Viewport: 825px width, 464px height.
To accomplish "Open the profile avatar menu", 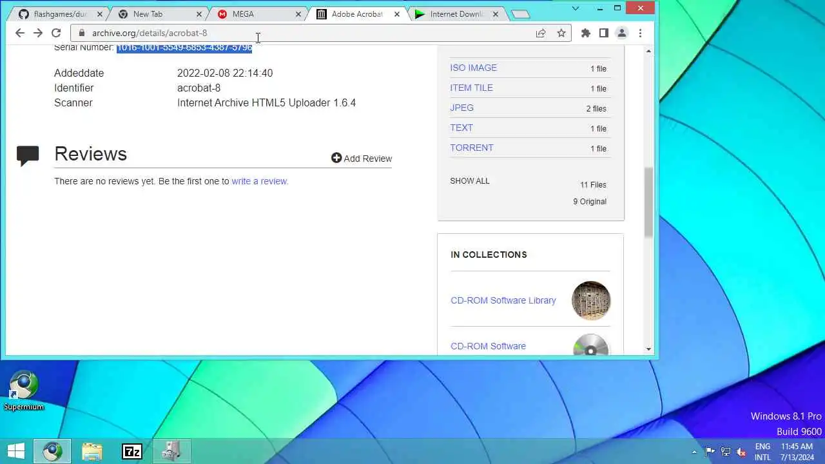I will [622, 33].
